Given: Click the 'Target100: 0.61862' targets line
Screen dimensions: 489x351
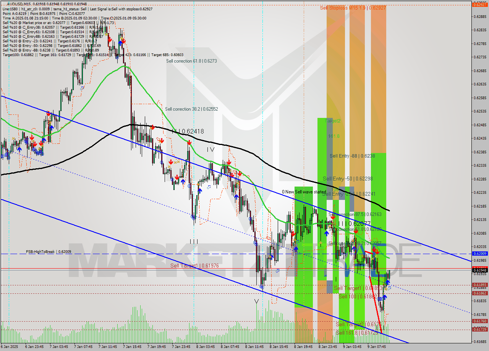Looking at the screenshot, I should [93, 55].
